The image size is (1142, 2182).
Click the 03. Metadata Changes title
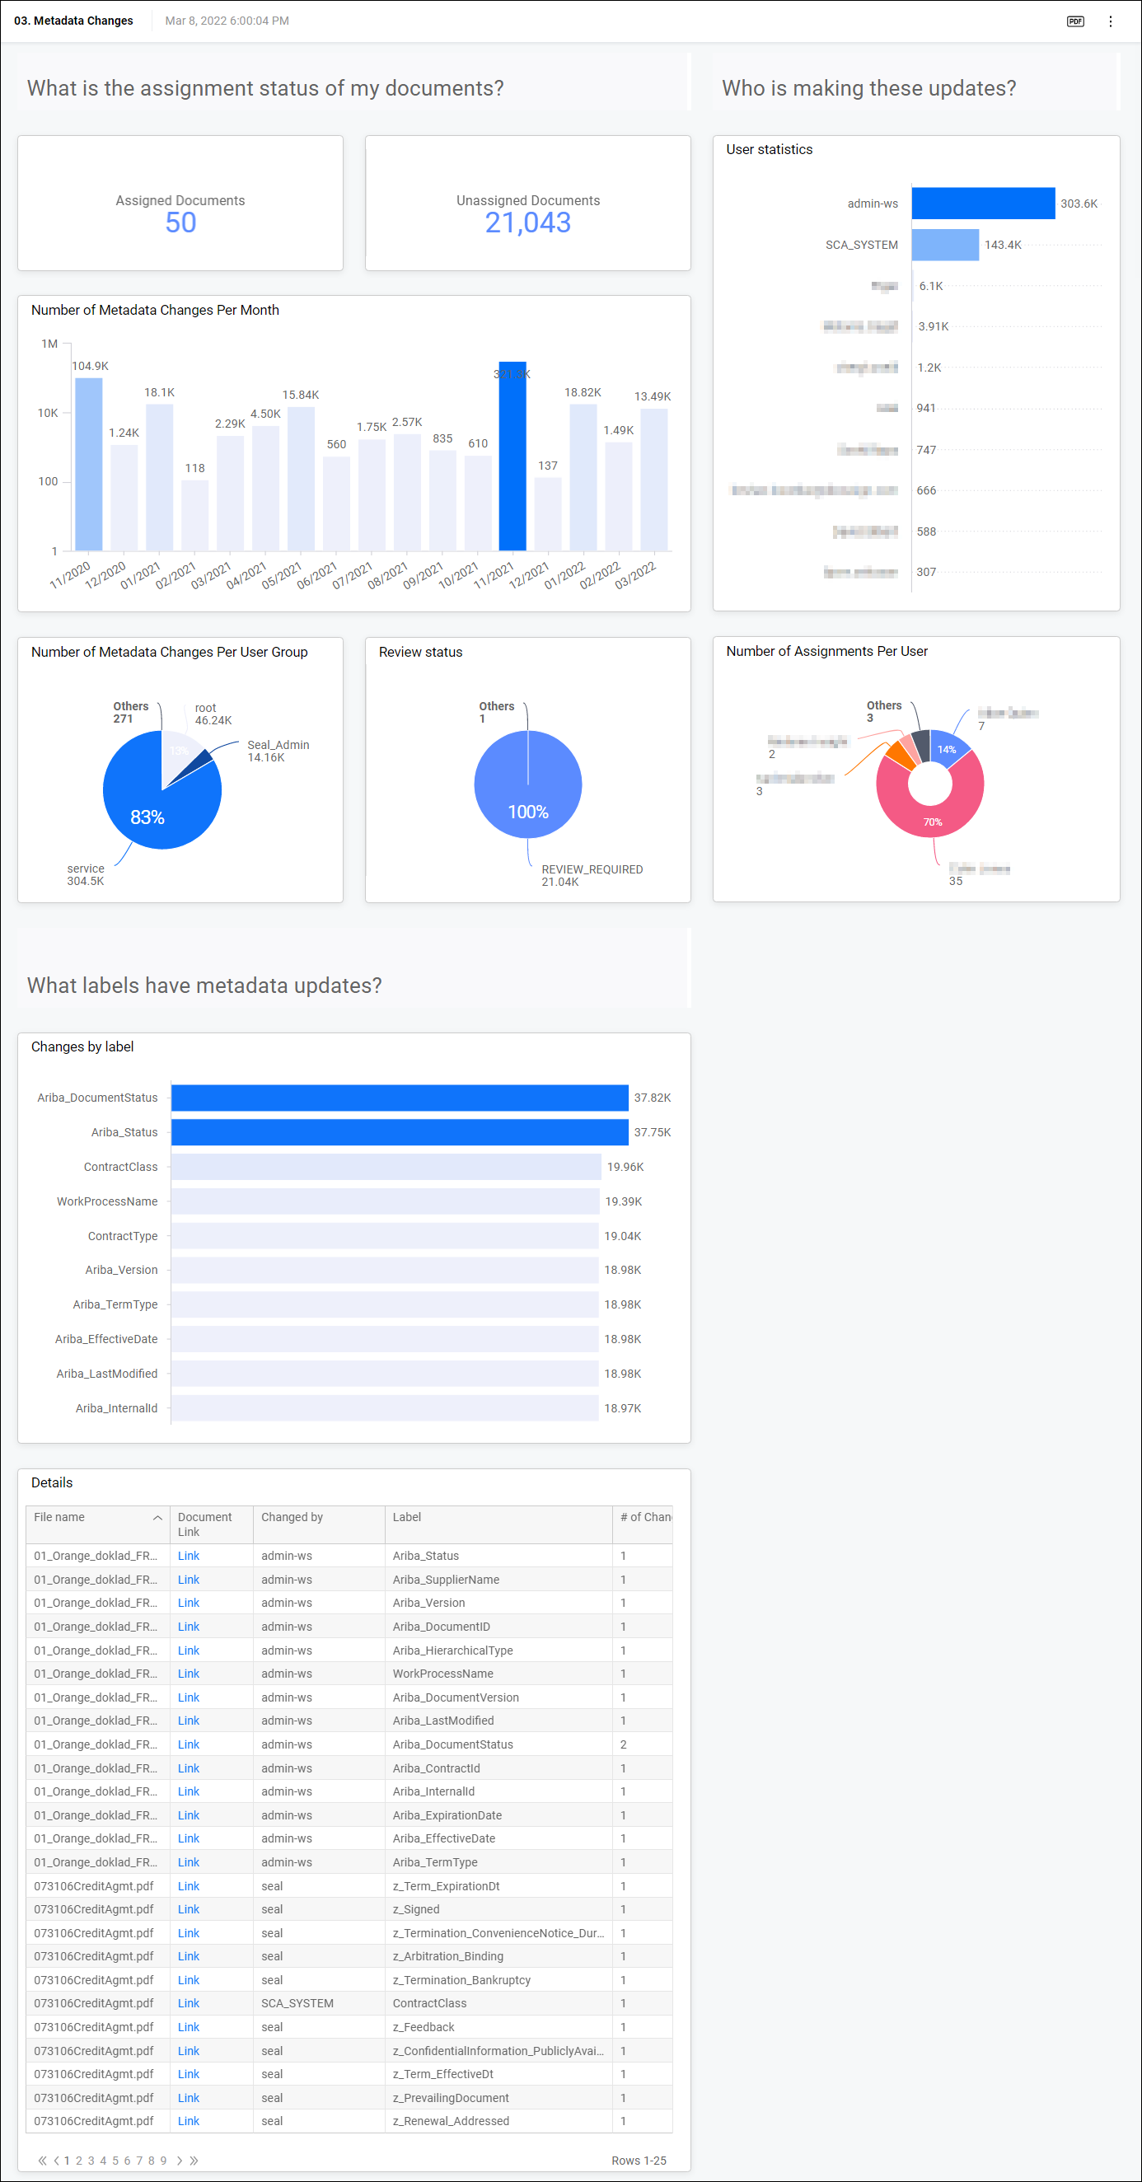73,21
